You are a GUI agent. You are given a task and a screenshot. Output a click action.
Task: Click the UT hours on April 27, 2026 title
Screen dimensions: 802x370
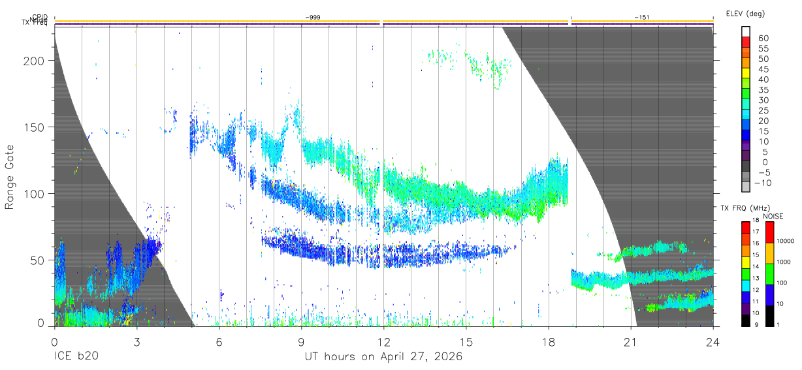tap(383, 357)
